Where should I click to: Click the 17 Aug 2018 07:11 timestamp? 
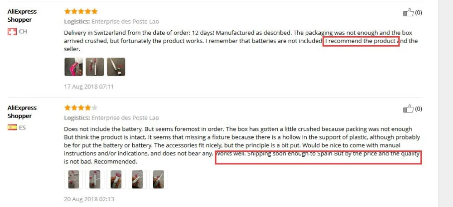click(x=89, y=87)
